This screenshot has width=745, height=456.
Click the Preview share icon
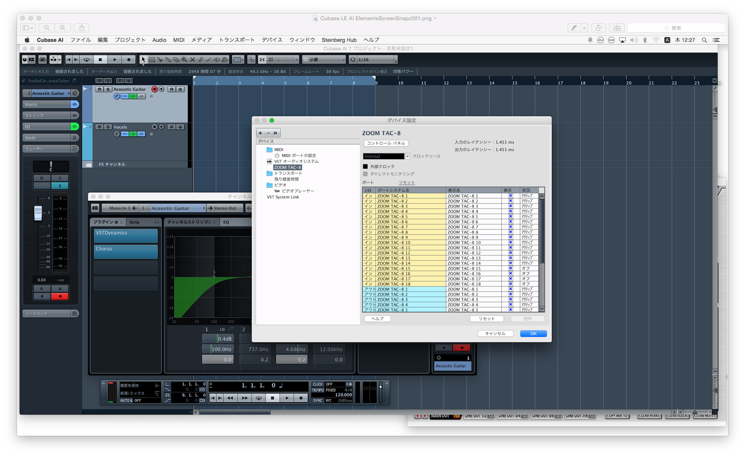coord(82,28)
